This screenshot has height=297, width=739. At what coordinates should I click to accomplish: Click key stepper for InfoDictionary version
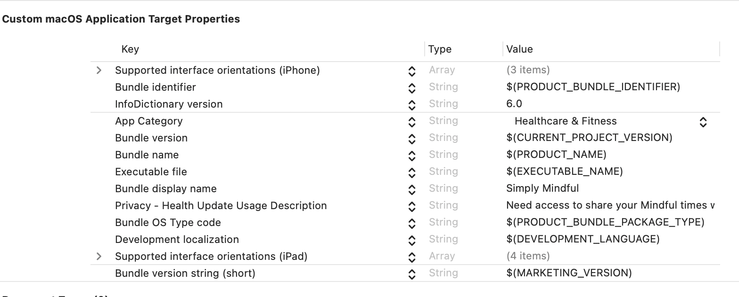pos(412,105)
